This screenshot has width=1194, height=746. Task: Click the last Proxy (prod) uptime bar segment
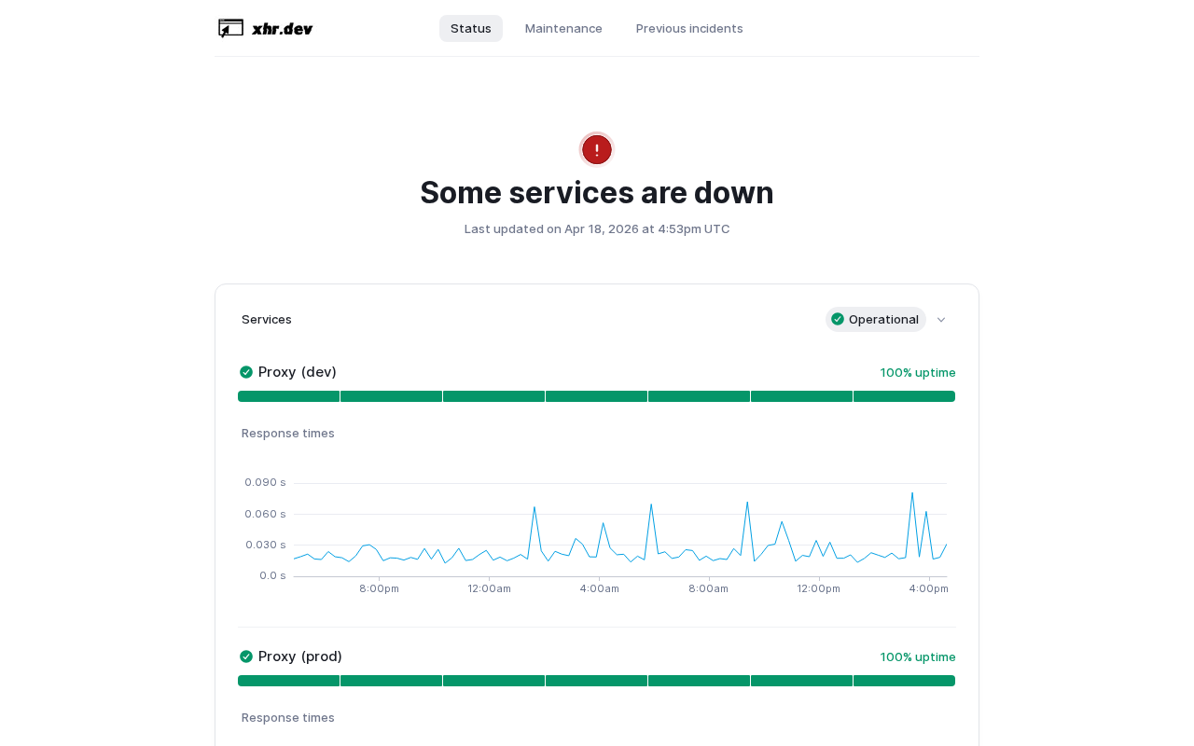pos(904,681)
